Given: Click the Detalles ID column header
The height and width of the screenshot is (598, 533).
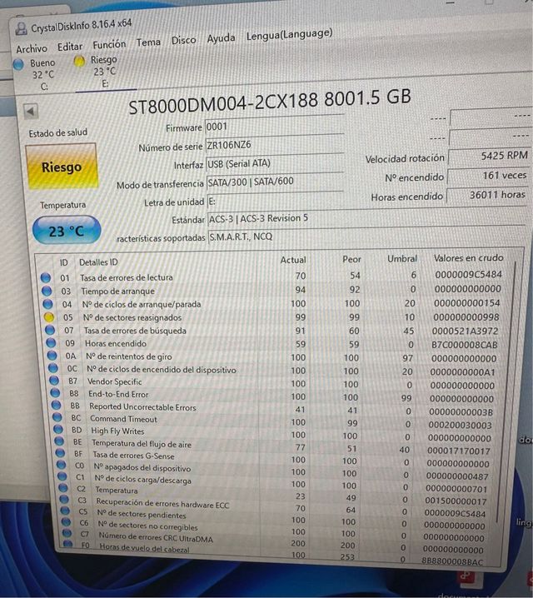Looking at the screenshot, I should coord(98,262).
